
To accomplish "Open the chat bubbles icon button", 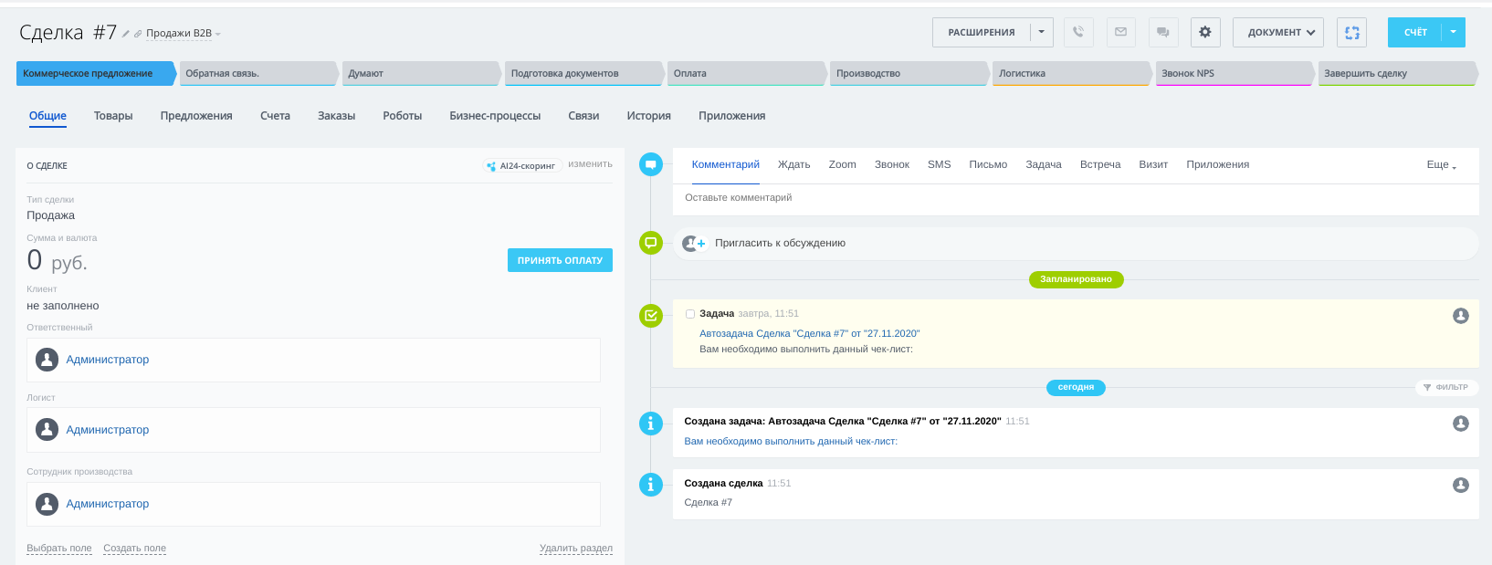I will click(x=1162, y=32).
